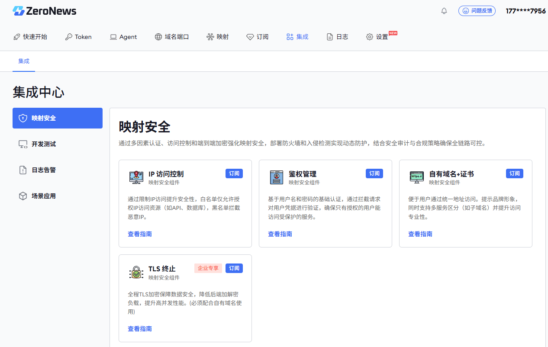Click the 映射安全 section heading

145,127
